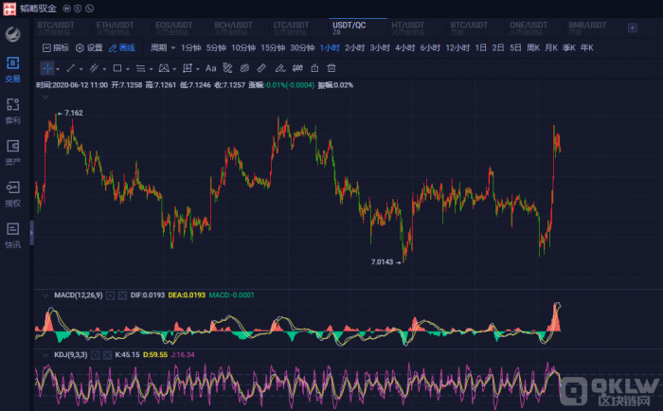Image resolution: width=663 pixels, height=411 pixels.
Task: Set chart period to 4小时
Action: point(404,47)
